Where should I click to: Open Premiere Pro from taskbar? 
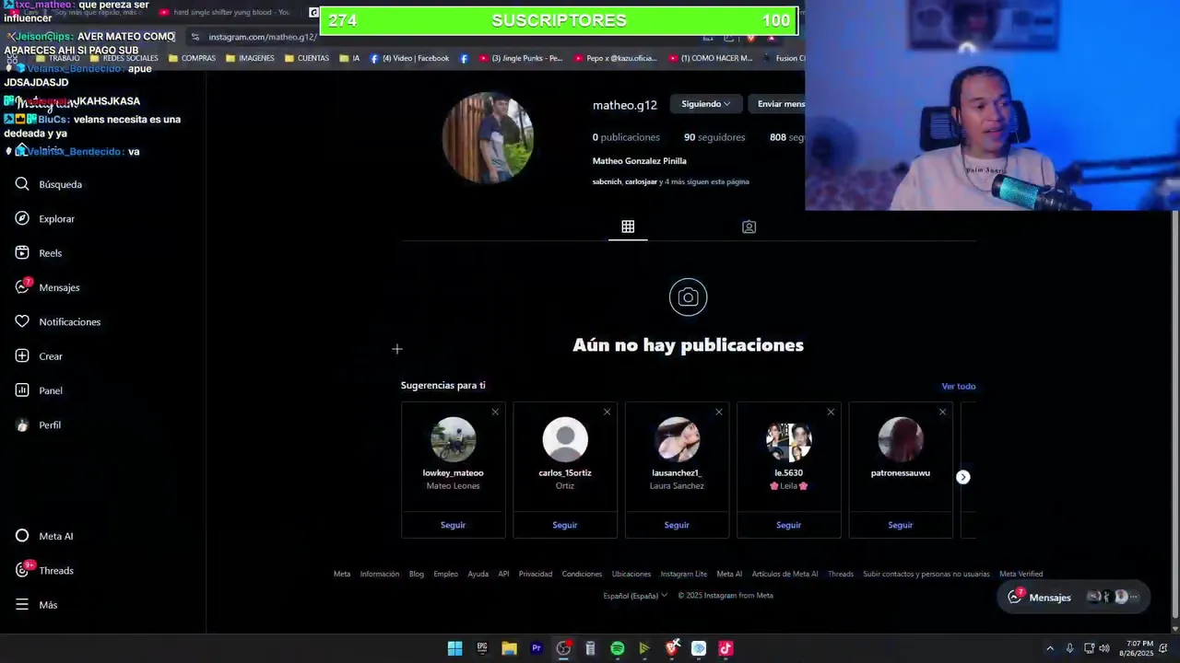536,648
